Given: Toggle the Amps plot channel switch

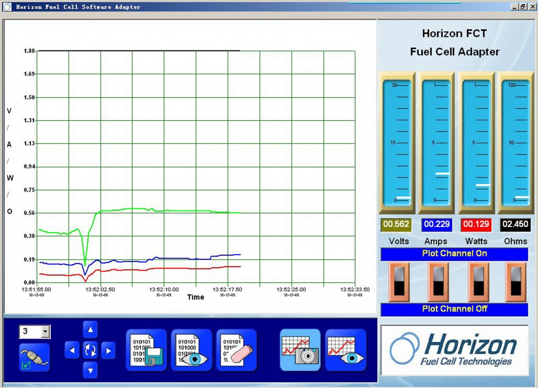Looking at the screenshot, I should (439, 282).
